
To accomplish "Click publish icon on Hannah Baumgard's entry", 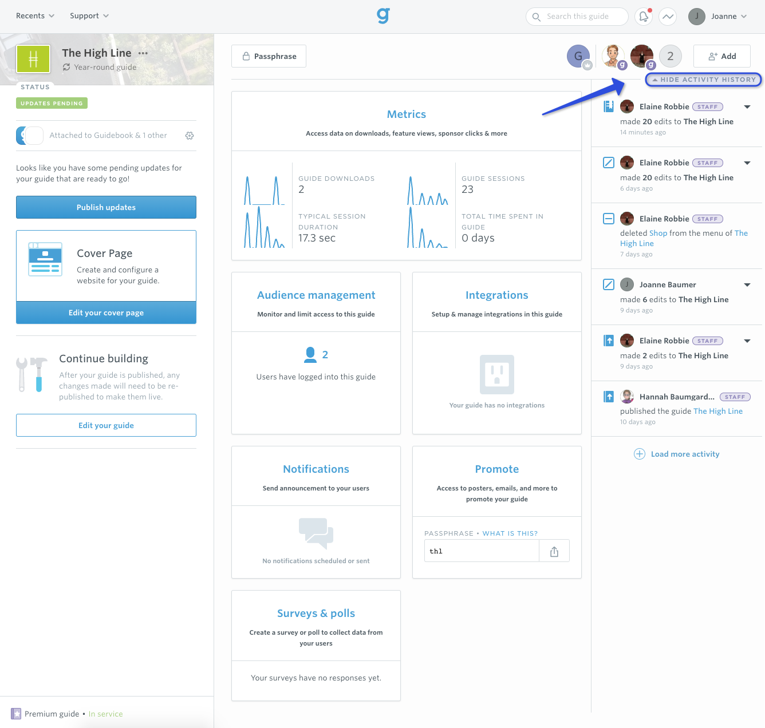I will click(x=609, y=397).
